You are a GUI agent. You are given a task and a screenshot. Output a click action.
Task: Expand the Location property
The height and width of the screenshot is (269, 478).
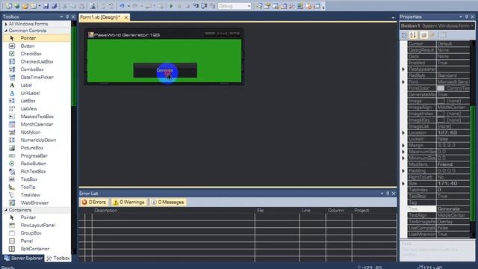403,133
